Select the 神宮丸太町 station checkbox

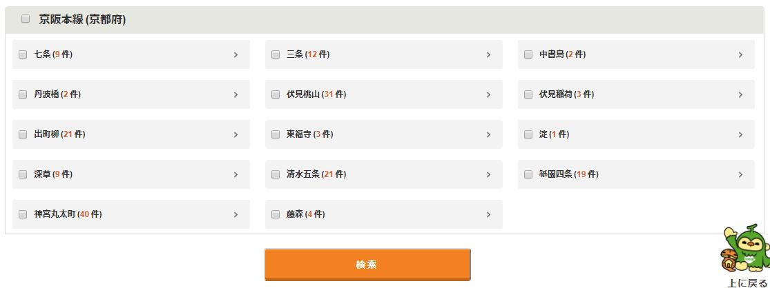coord(23,214)
